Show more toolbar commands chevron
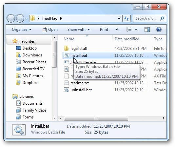This screenshot has width=175, height=147. (x=117, y=30)
